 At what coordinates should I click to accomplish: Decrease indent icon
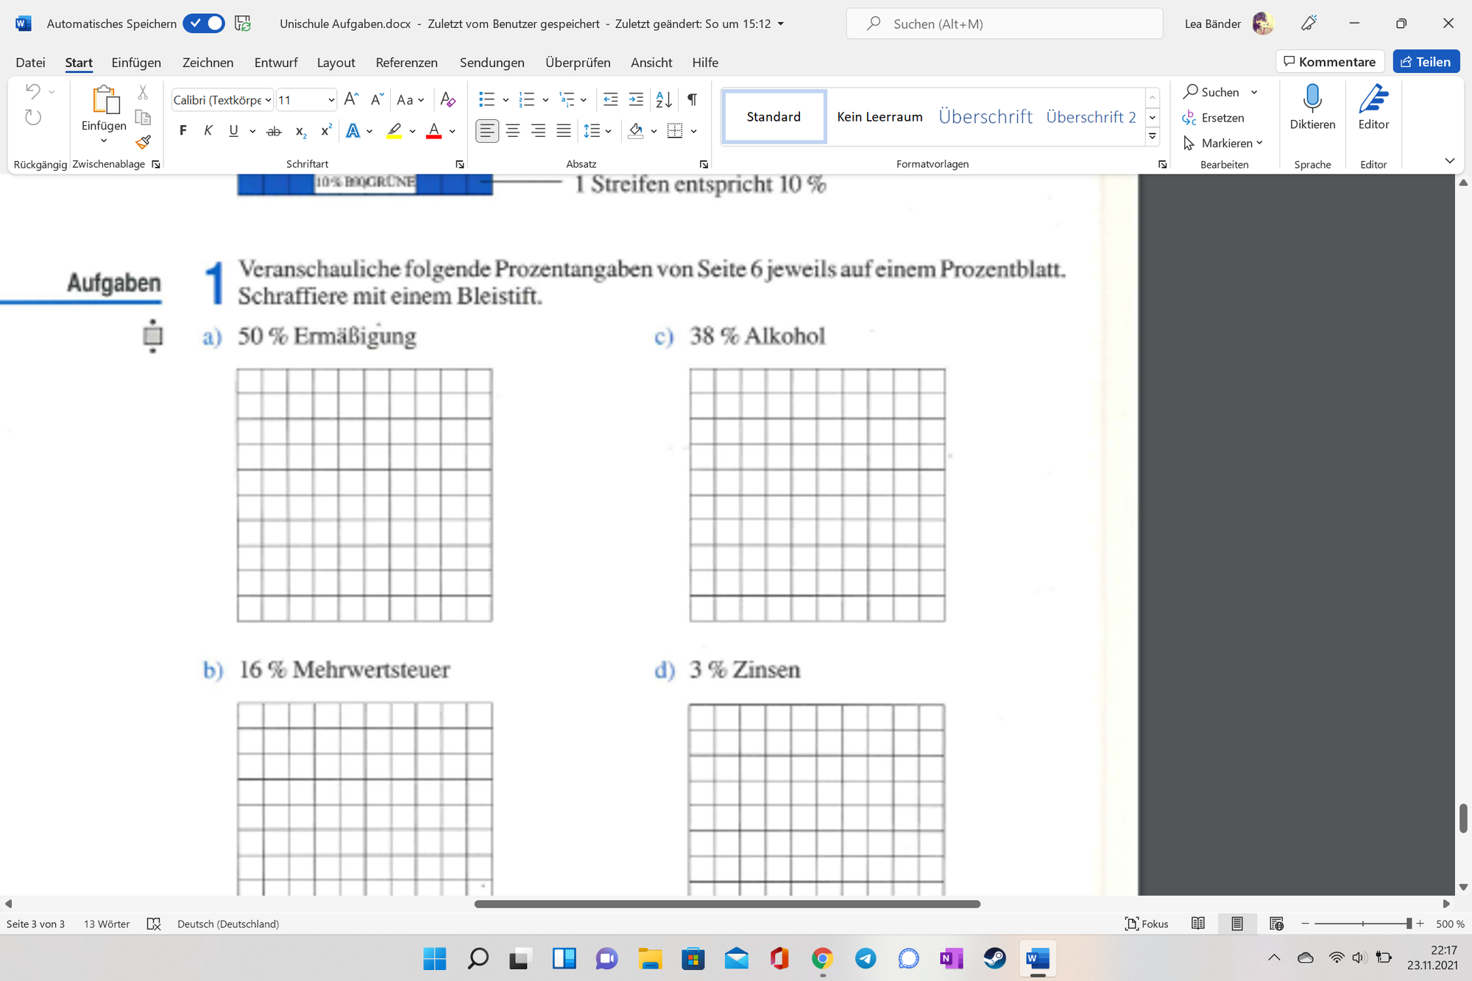(x=610, y=99)
